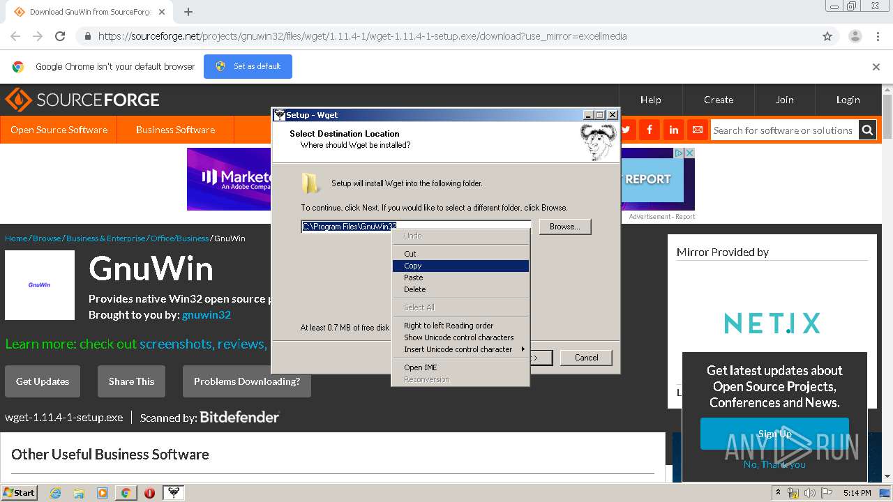Reload the SourceForge page

[x=60, y=36]
